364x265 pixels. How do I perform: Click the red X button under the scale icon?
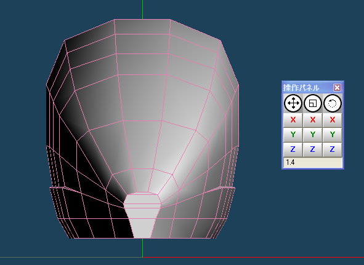(313, 120)
